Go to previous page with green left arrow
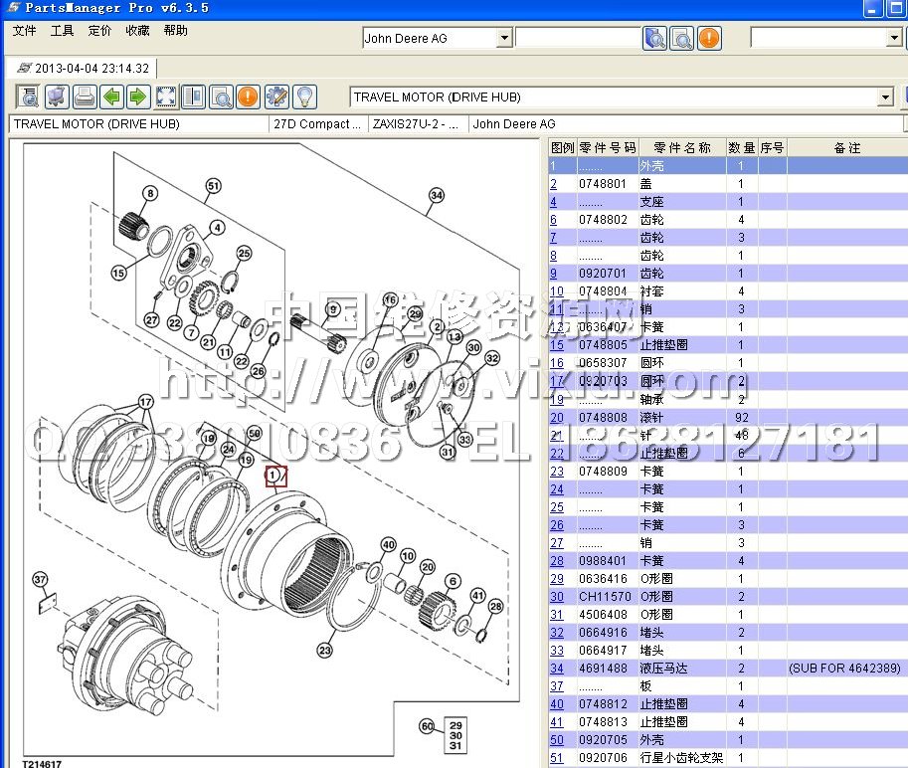 coord(111,96)
